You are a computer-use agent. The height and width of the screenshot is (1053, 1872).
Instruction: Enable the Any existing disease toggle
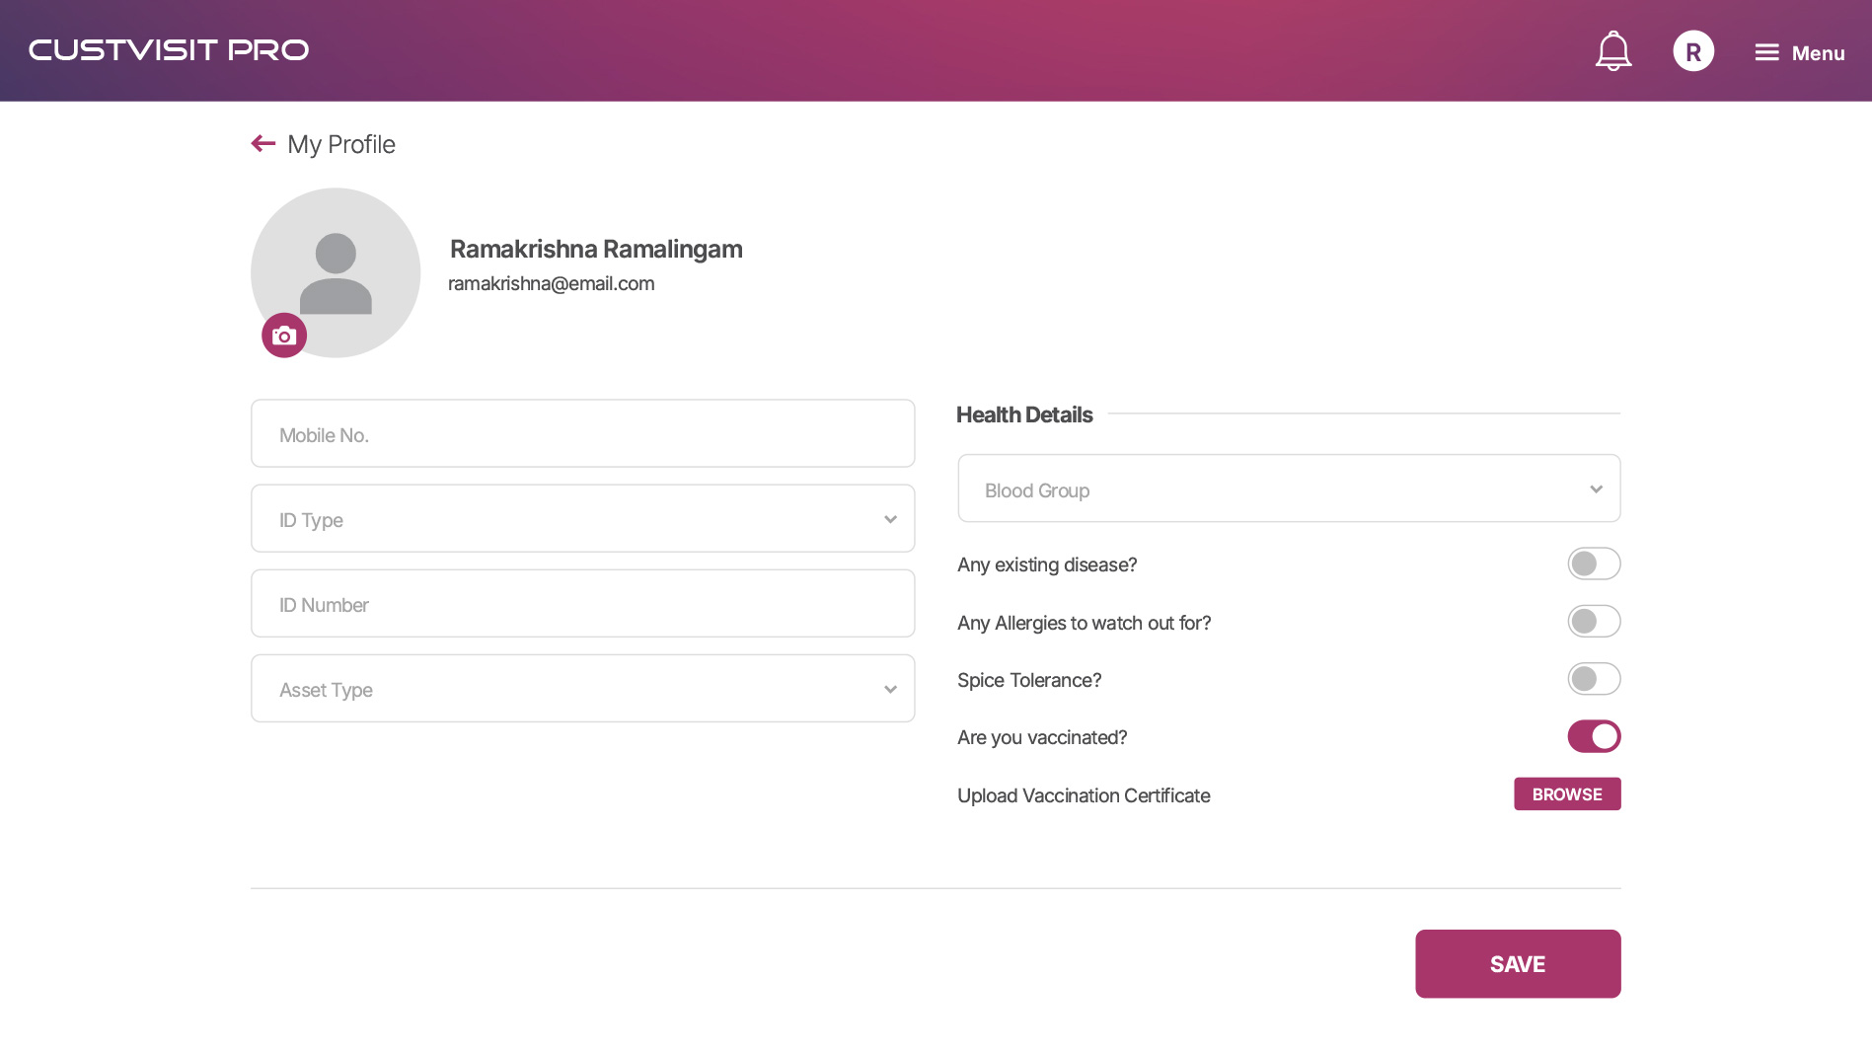point(1593,564)
